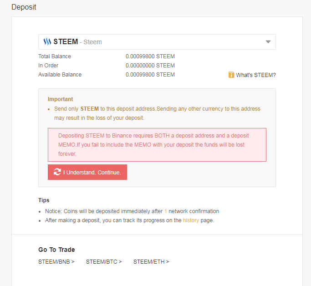Viewport: 311px width, 286px height.
Task: Click the I Understand. Continue. button
Action: pyautogui.click(x=87, y=172)
